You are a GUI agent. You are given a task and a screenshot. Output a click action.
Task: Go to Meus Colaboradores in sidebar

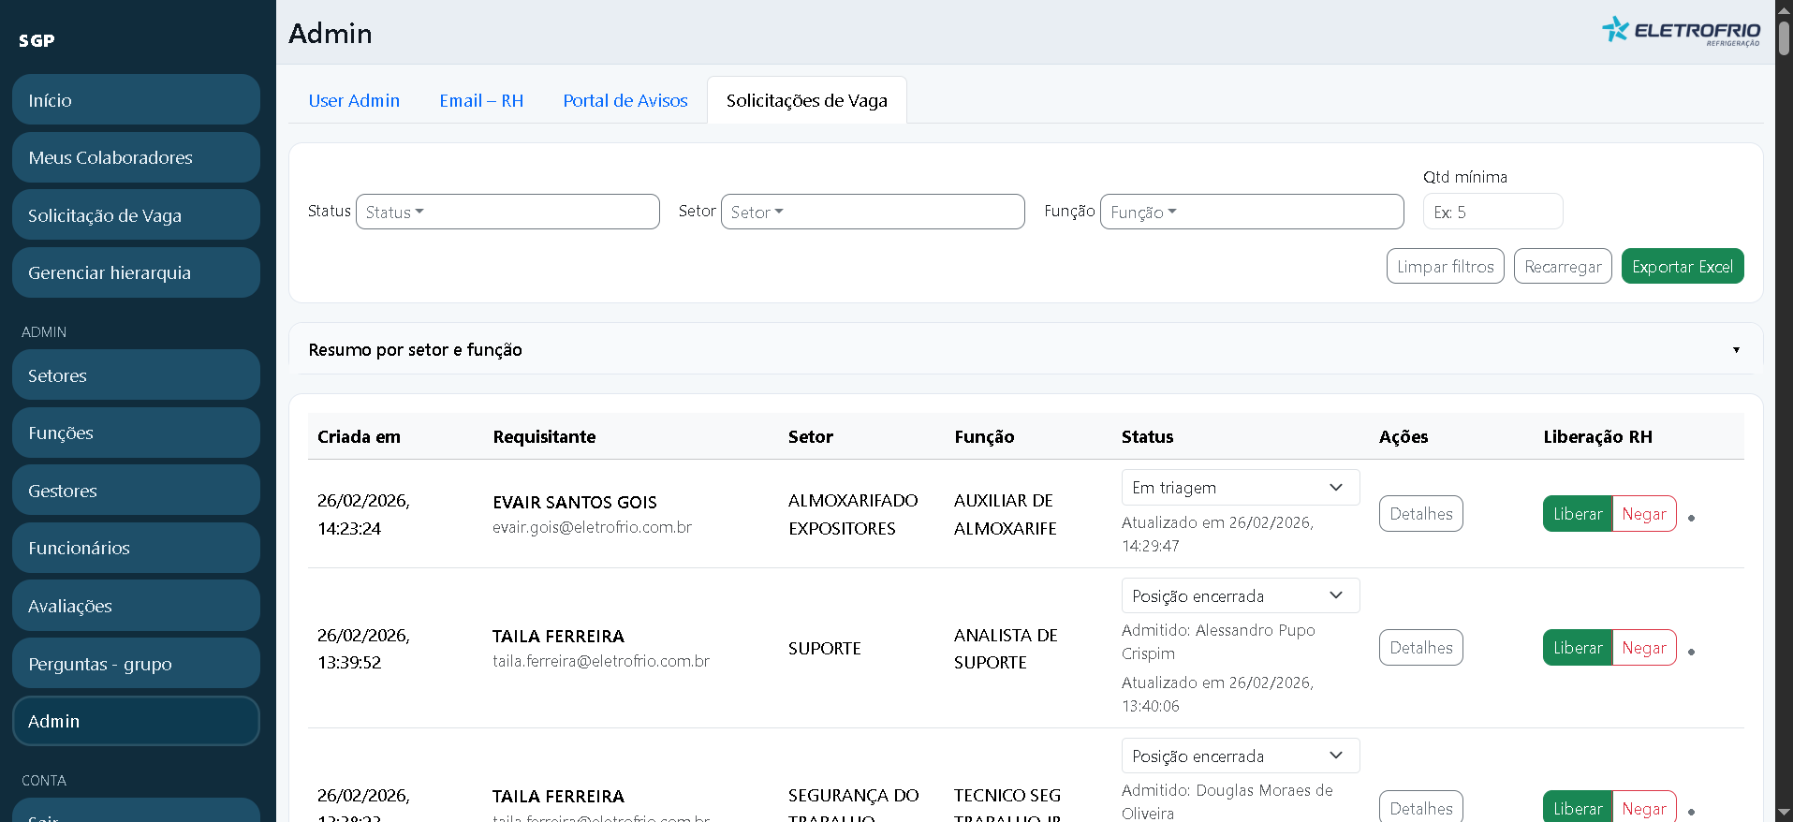point(136,157)
